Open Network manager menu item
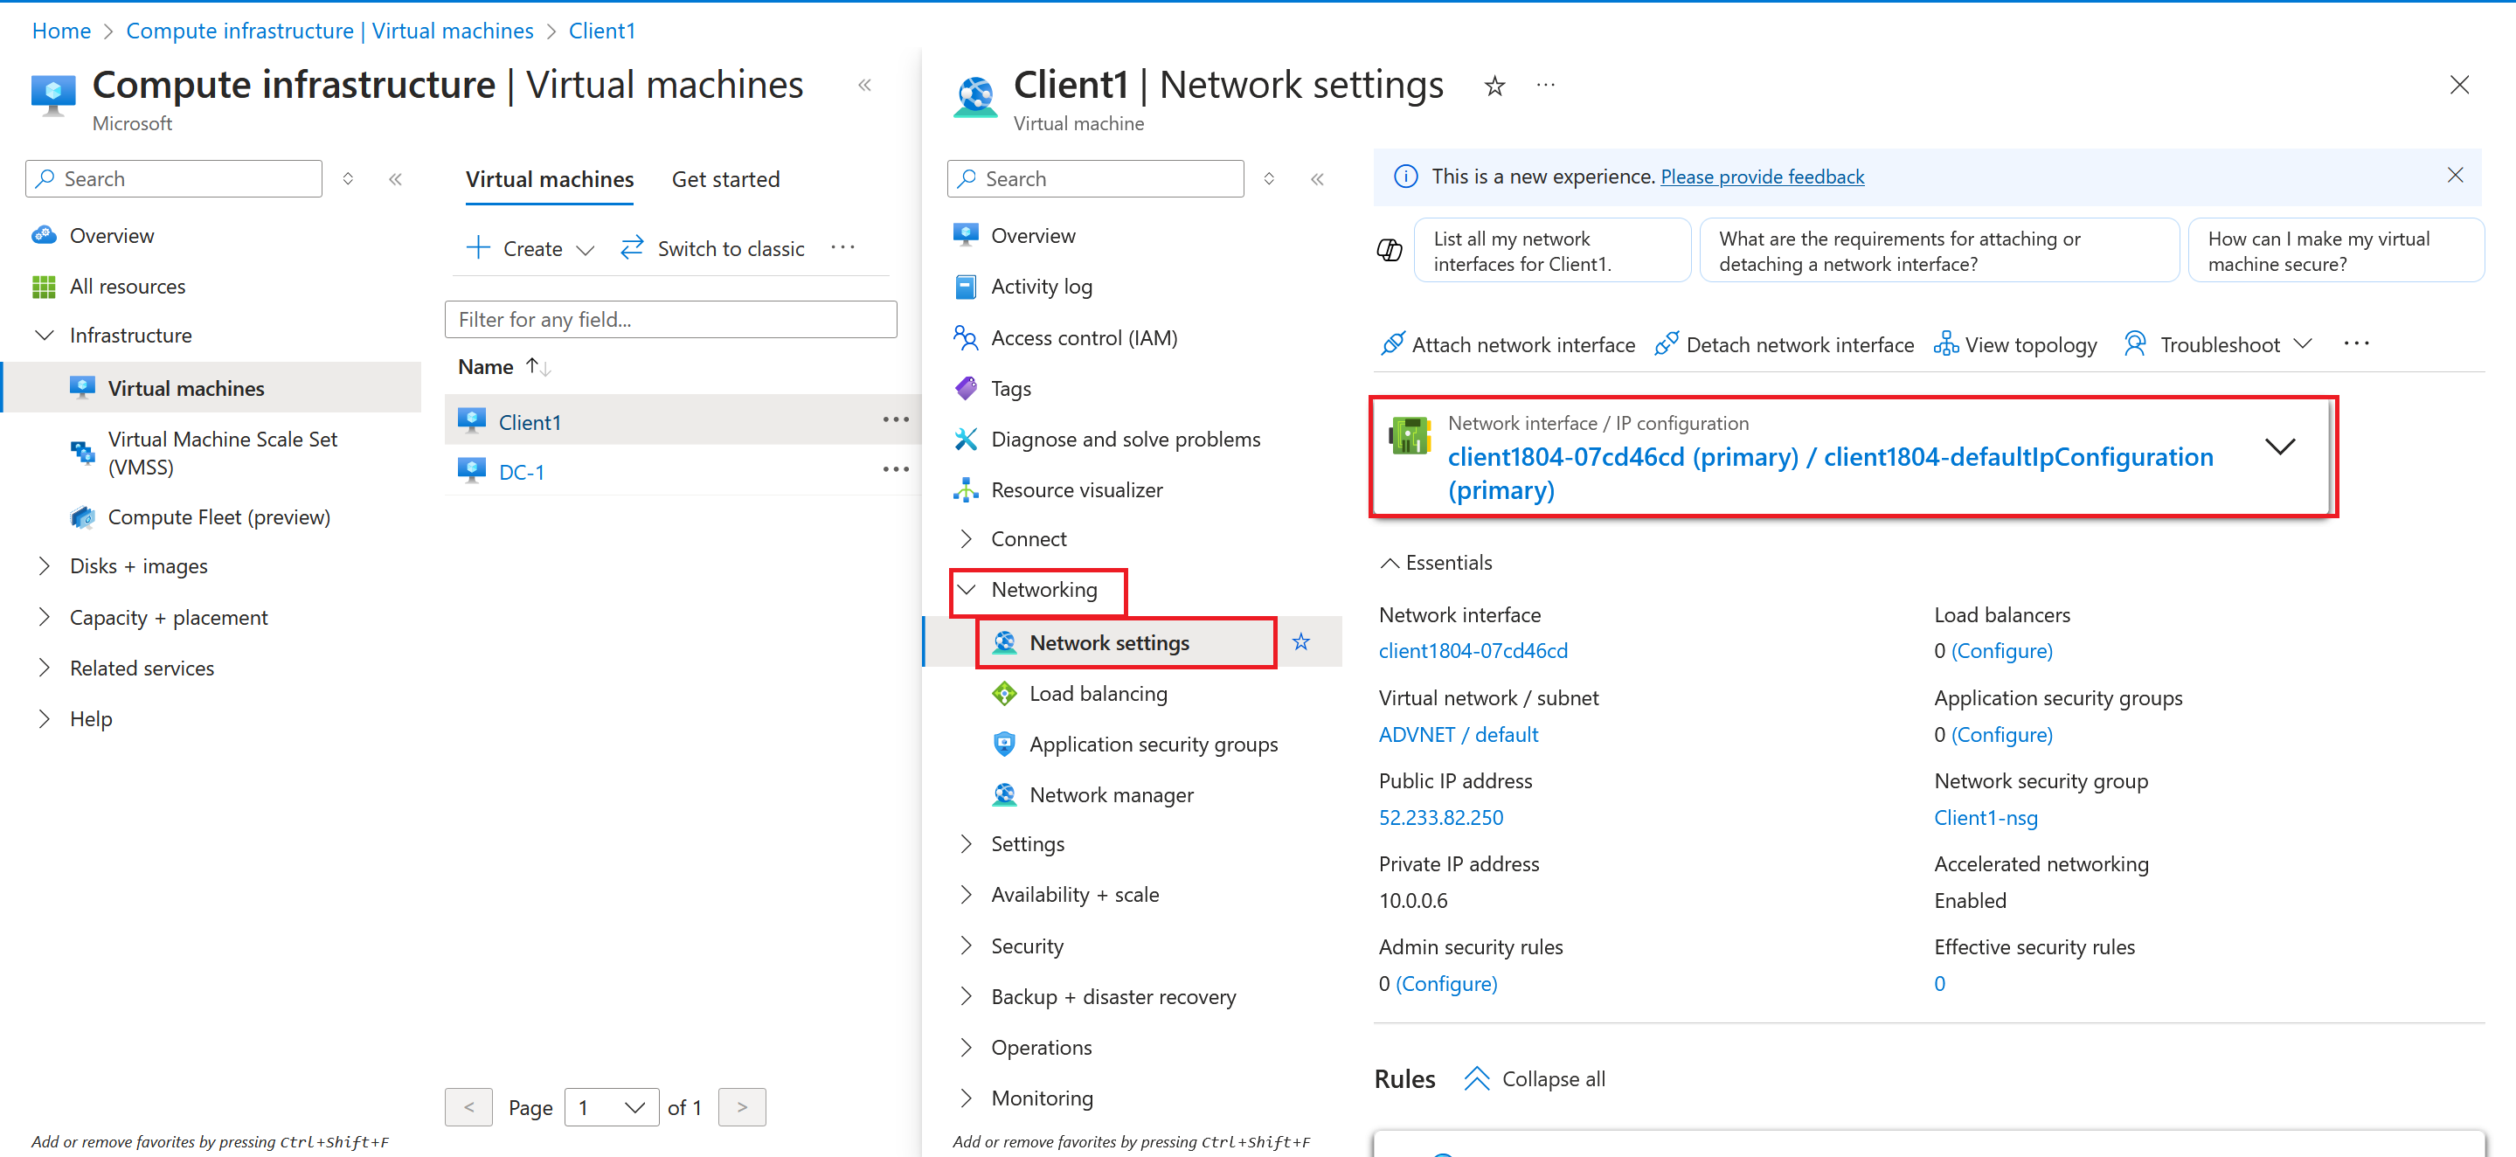The image size is (2516, 1157). click(1111, 794)
